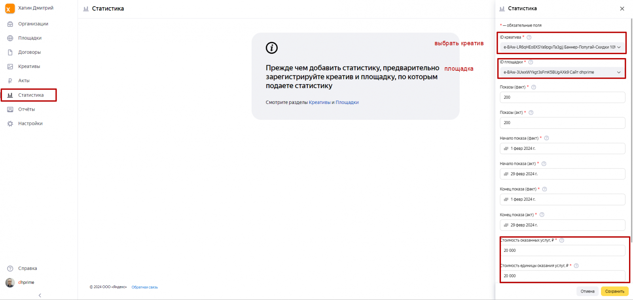Screen dimensions: 633x300
Task: Show help for Начало показа (акт)
Action: tap(544, 164)
